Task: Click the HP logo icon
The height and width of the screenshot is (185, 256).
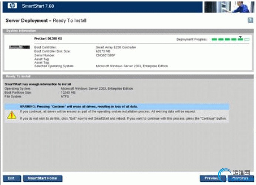Action: tap(12, 6)
